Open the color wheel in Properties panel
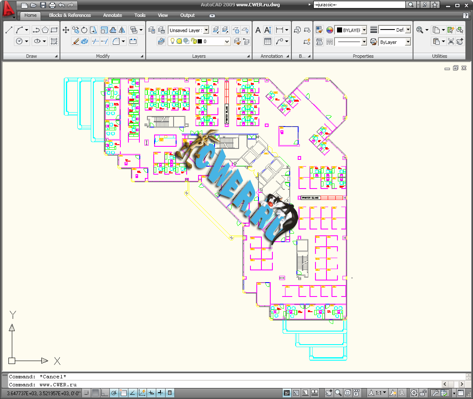This screenshot has width=473, height=399. click(329, 30)
